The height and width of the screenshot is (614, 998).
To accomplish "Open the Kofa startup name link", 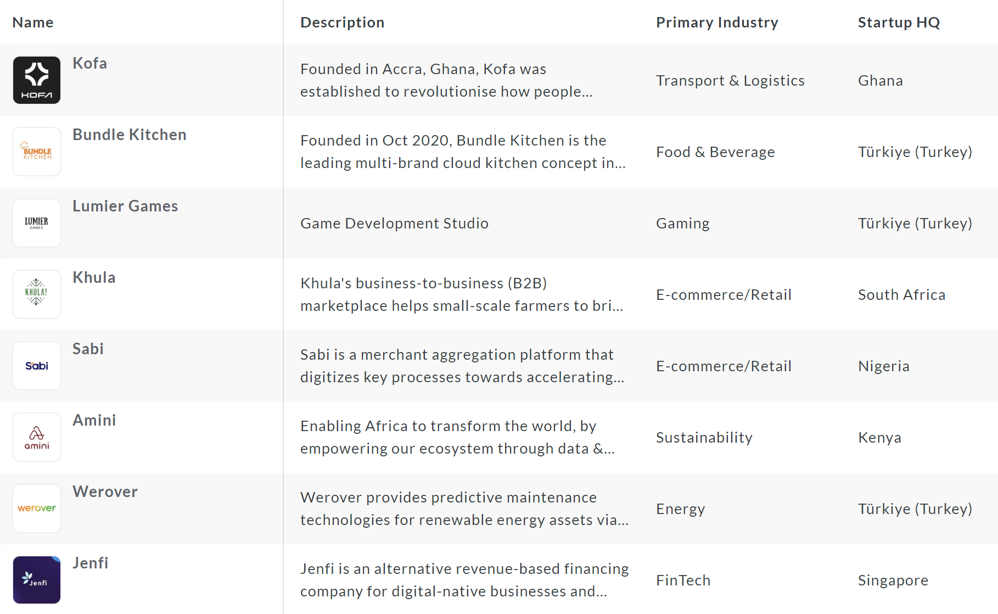I will (x=89, y=64).
